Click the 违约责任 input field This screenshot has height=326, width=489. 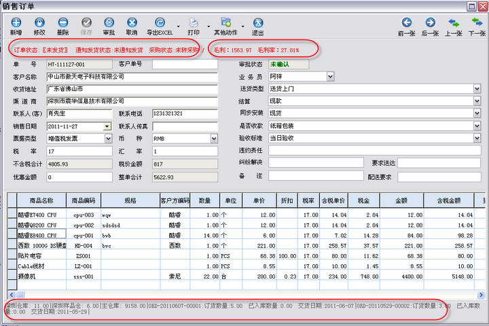tap(374, 150)
